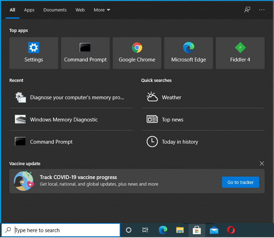Image resolution: width=274 pixels, height=238 pixels.
Task: Open Settings from Top apps
Action: 34,53
